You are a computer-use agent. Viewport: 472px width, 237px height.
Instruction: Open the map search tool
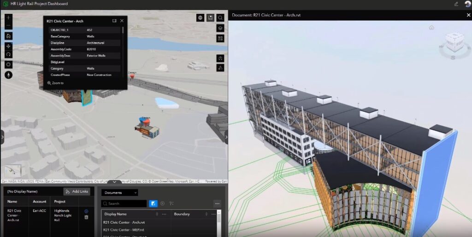point(220,18)
